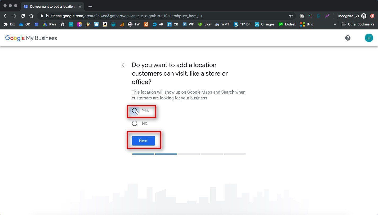Click the browser address bar URL
The width and height of the screenshot is (378, 215).
pyautogui.click(x=125, y=16)
